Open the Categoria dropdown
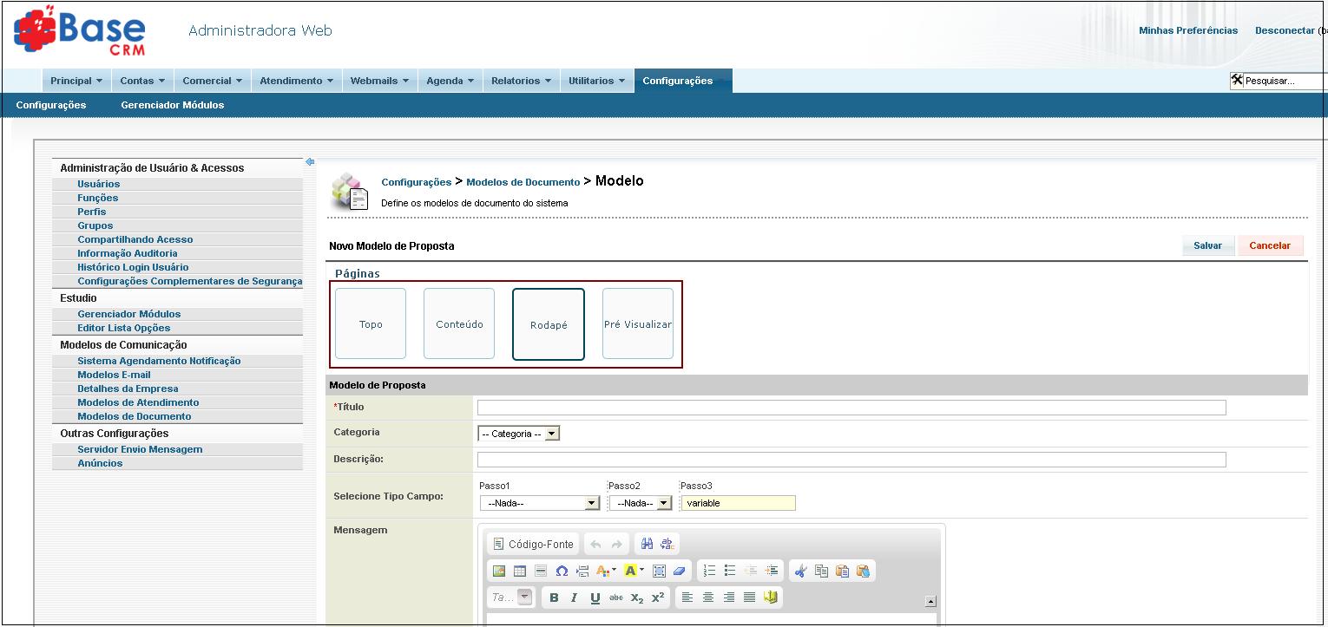 [x=517, y=432]
